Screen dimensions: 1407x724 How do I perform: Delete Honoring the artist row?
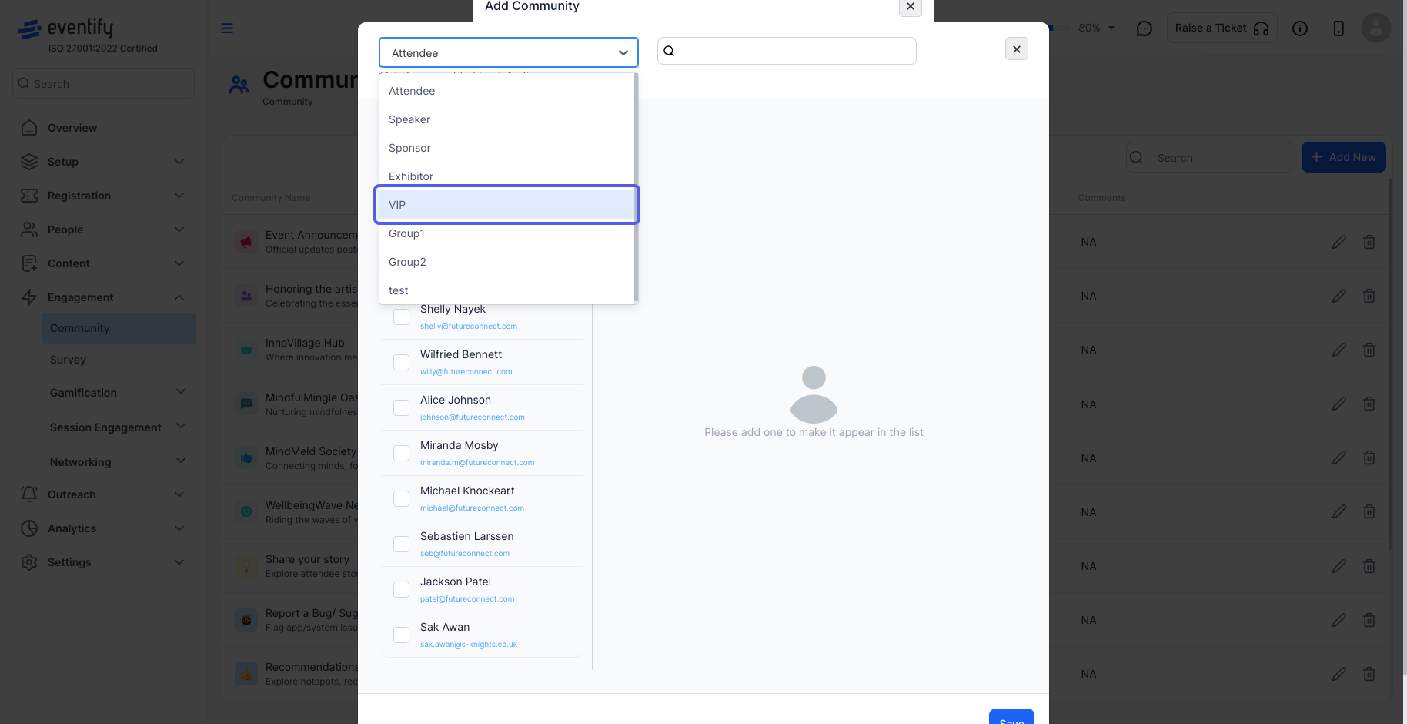pyautogui.click(x=1369, y=296)
